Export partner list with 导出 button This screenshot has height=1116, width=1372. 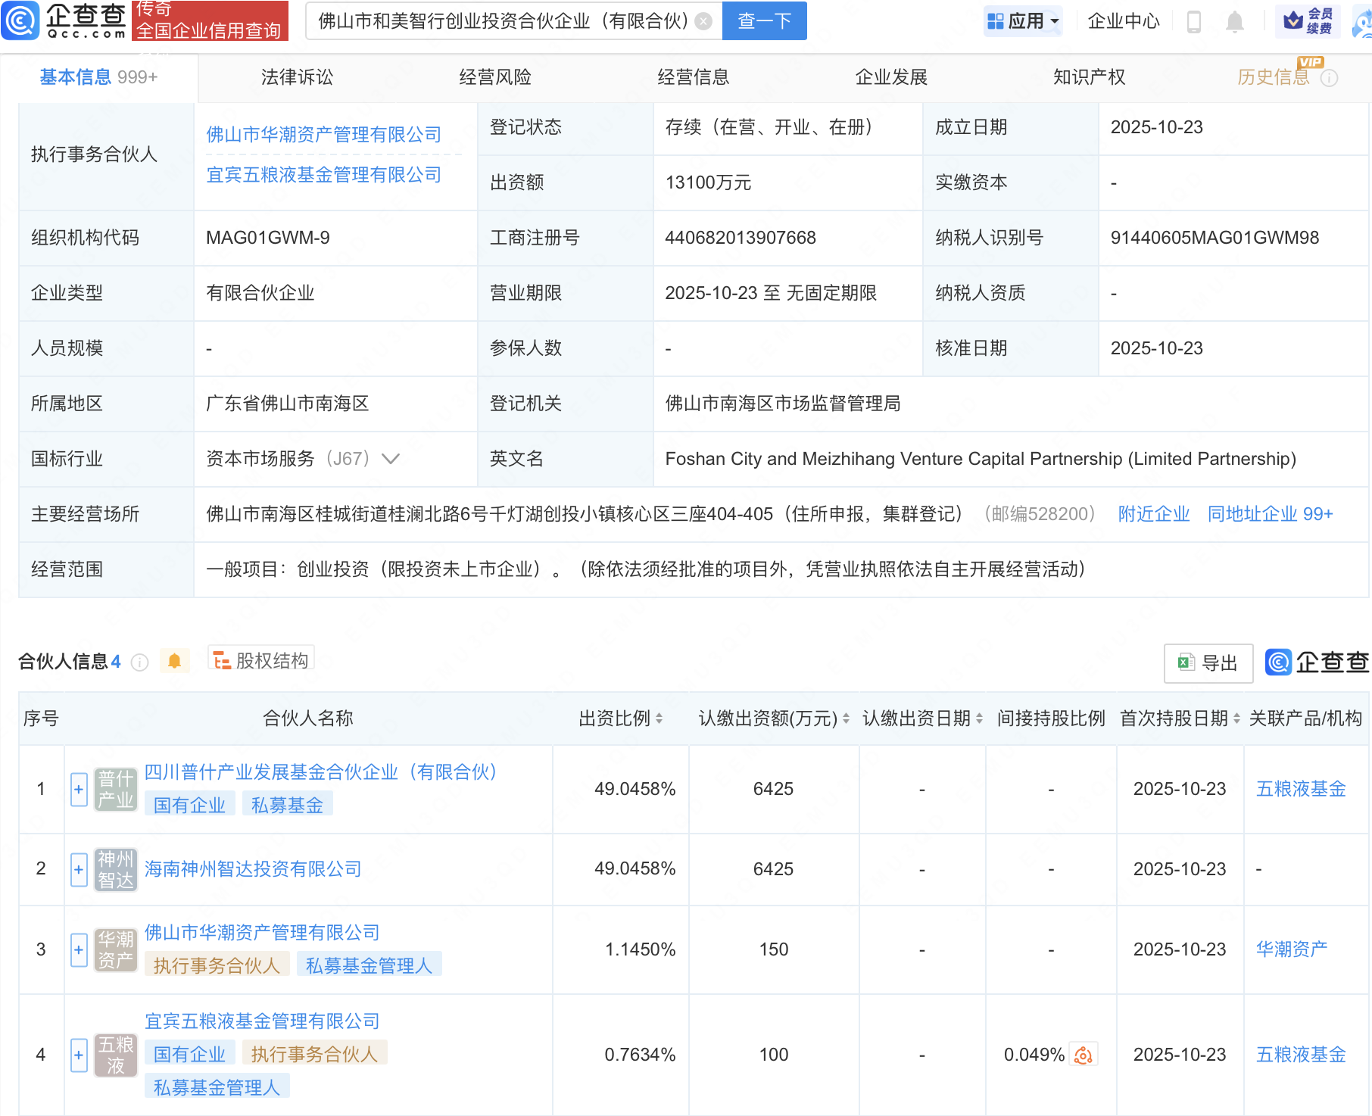click(x=1208, y=663)
